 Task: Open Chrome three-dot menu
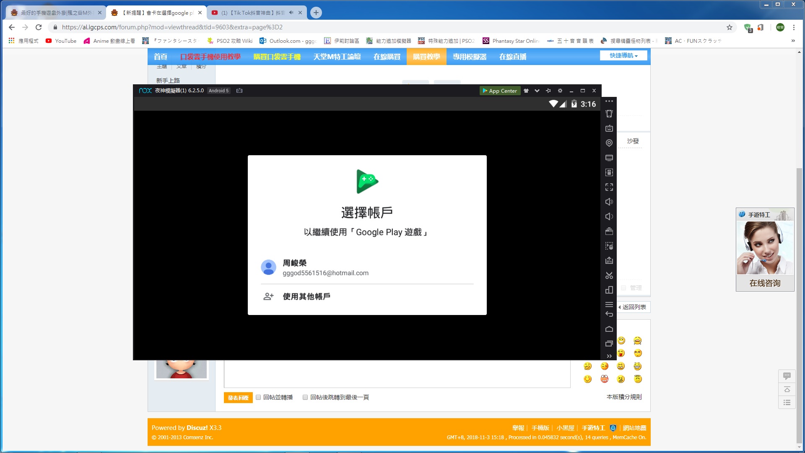pos(794,27)
